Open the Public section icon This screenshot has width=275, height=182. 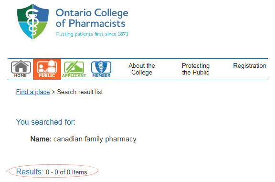pos(47,67)
